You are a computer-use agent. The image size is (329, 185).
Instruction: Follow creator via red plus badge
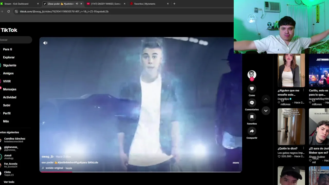[x=252, y=79]
